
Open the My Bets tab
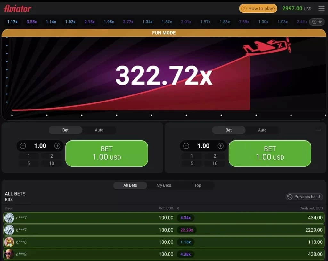[x=164, y=185]
